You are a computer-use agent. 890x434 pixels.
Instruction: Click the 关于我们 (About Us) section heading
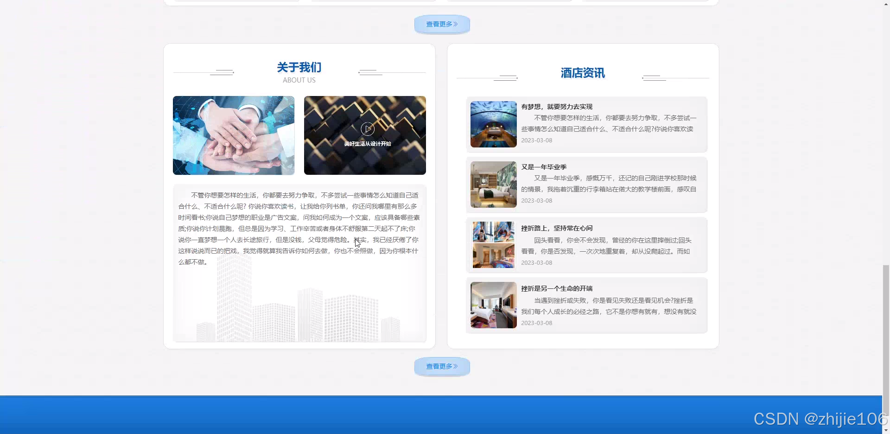(299, 67)
